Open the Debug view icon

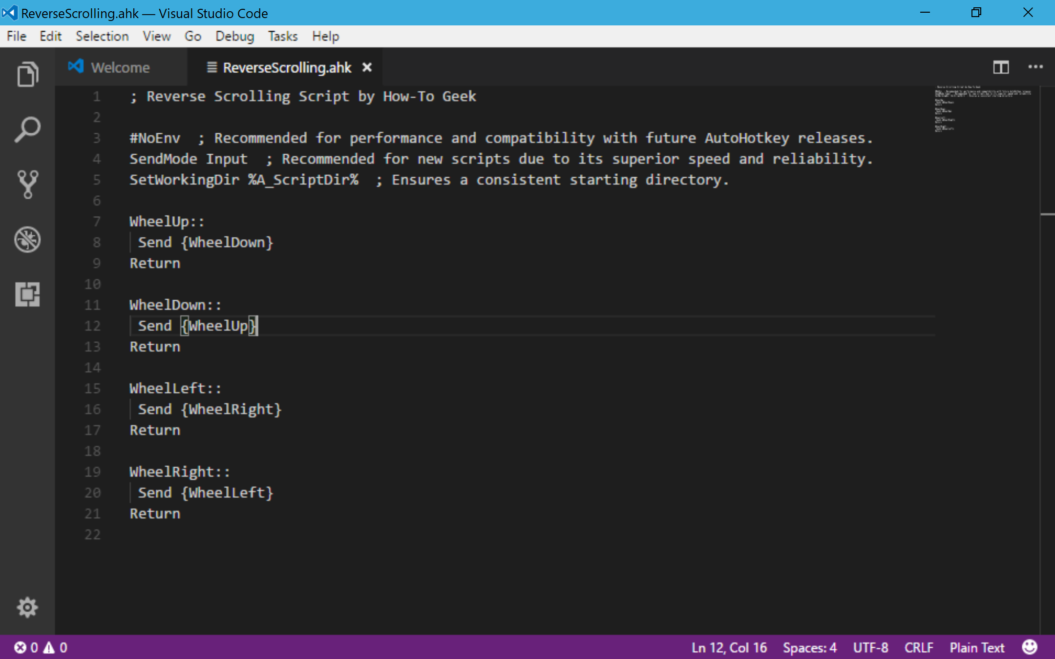[x=27, y=239]
